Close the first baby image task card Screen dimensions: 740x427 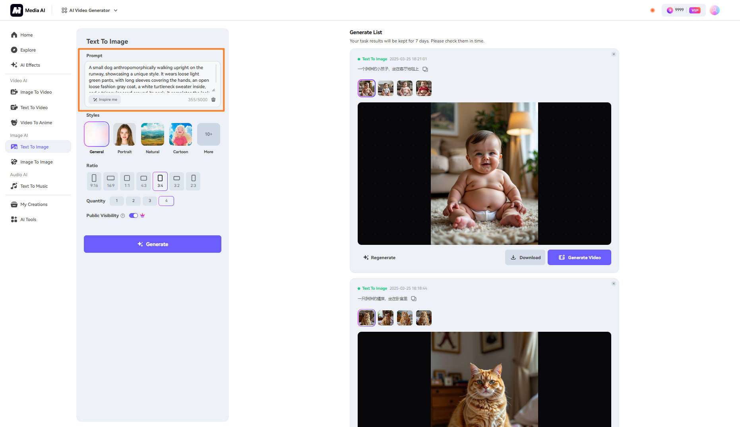click(x=614, y=54)
